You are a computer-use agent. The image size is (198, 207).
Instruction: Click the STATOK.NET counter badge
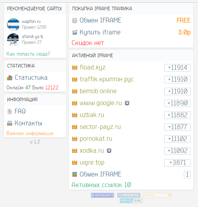click(x=103, y=195)
